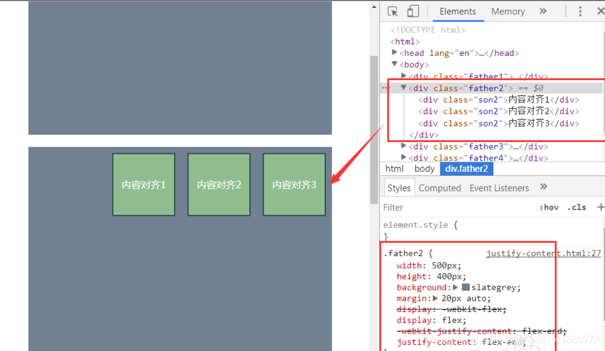Add new style rule plus icon
605x351 pixels.
(x=601, y=207)
